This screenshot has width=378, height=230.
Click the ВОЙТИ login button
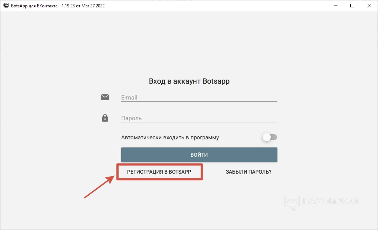coord(199,155)
